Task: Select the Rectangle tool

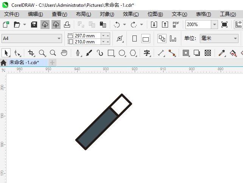Action: 111,53
